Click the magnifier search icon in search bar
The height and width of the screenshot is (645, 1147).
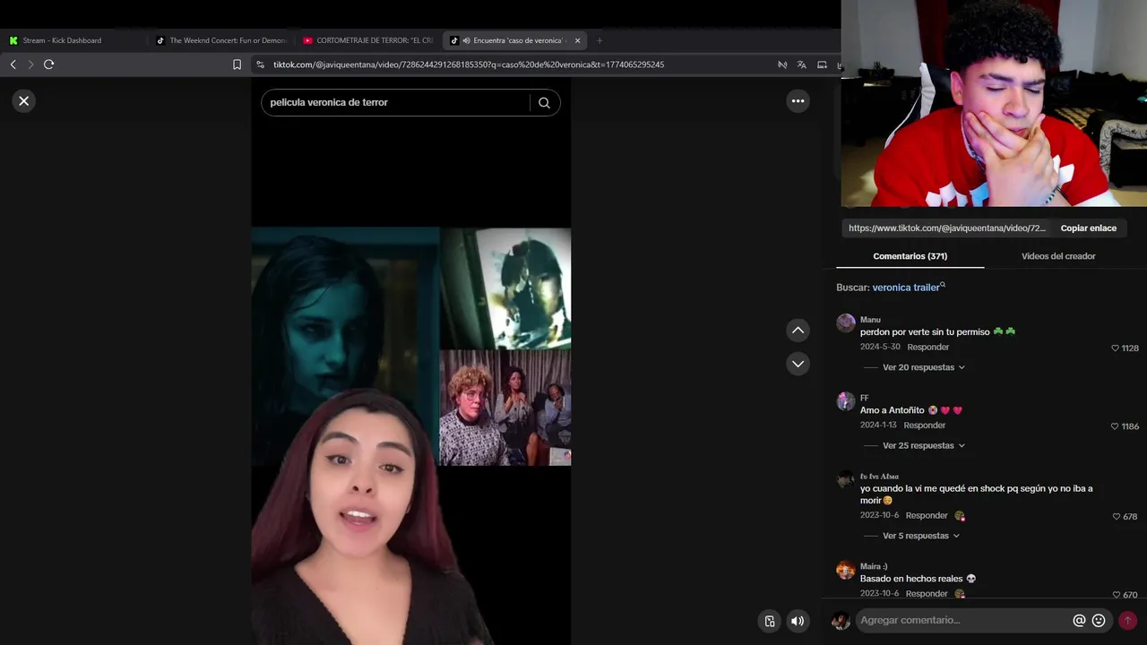544,102
